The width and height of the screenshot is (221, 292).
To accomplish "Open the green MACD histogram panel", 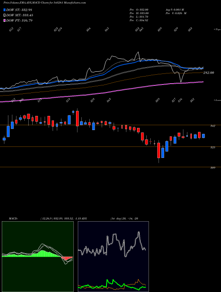I will coord(38,257).
